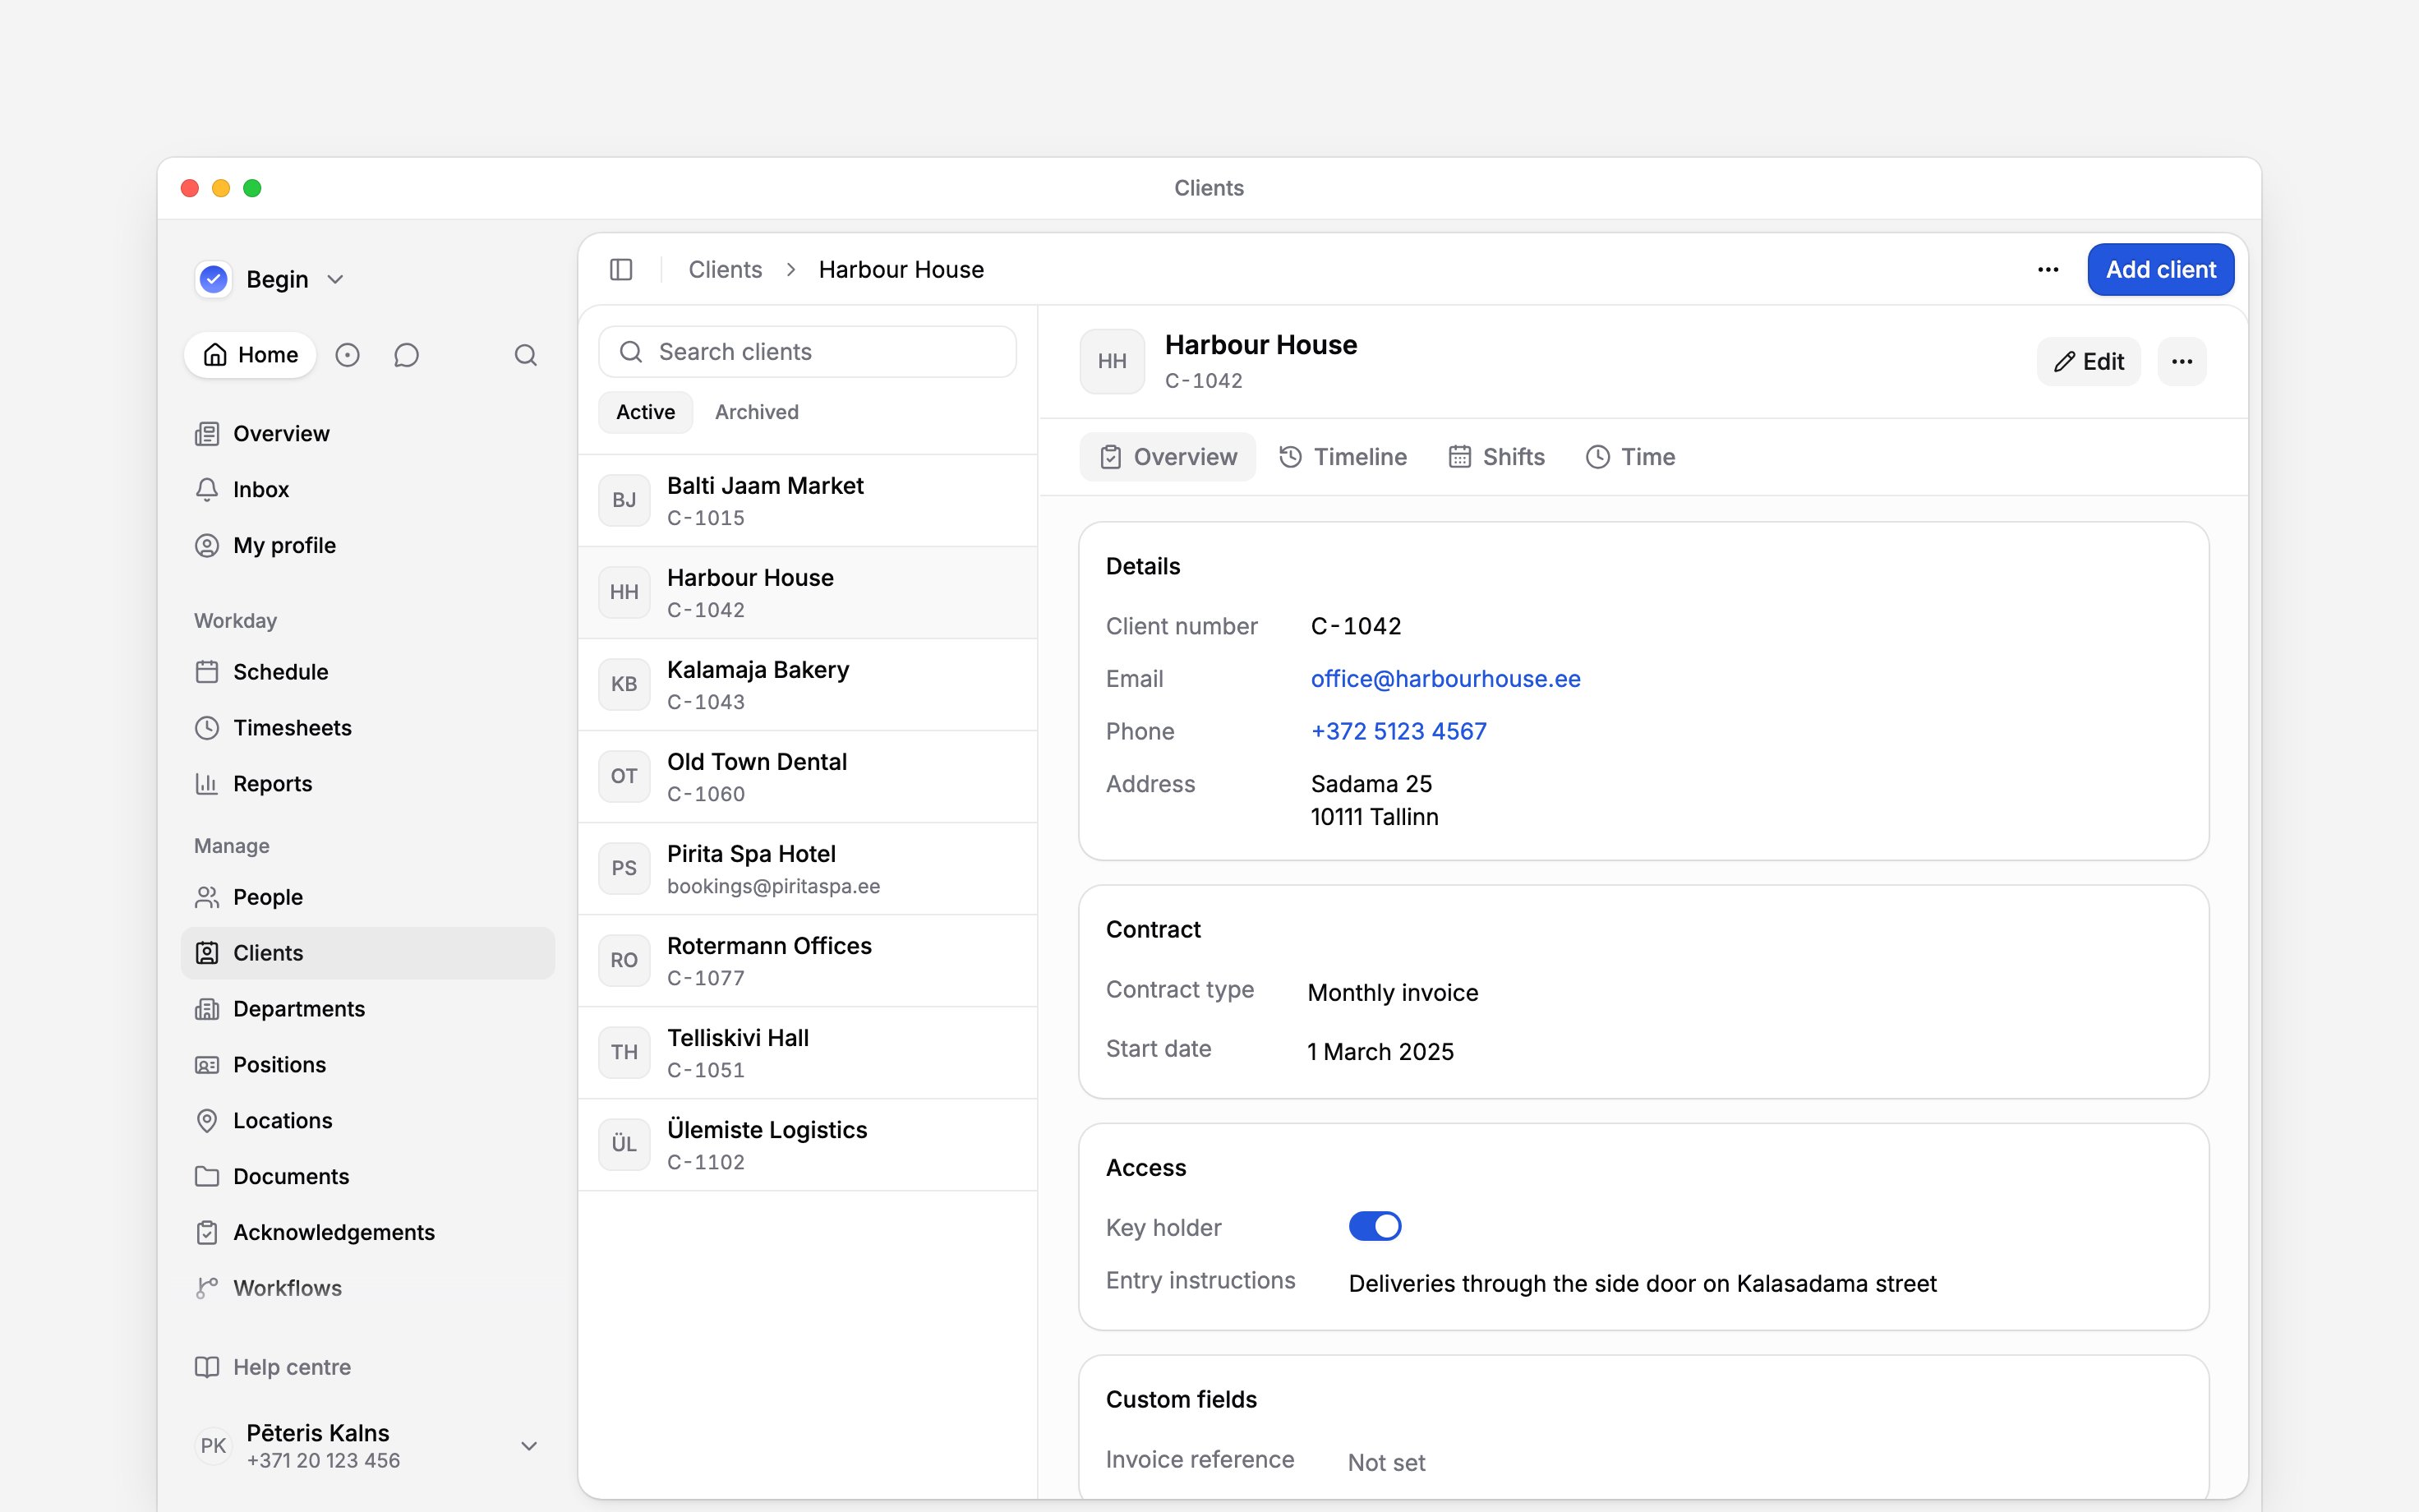Open Schedule in the sidebar
The width and height of the screenshot is (2419, 1512).
[x=368, y=672]
